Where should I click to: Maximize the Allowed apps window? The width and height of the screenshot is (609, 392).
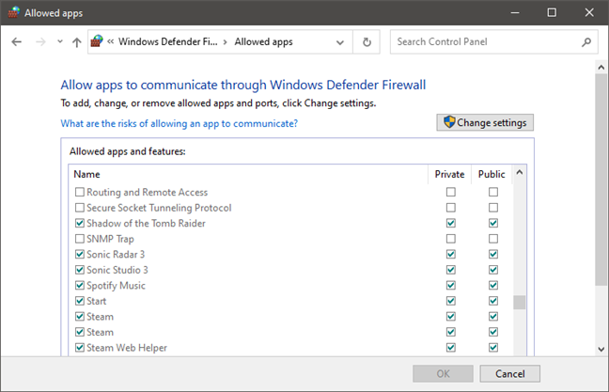552,13
